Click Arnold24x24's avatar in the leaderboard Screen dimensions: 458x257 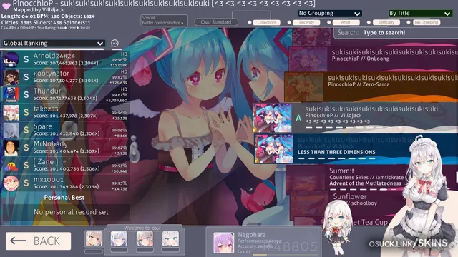pos(11,59)
